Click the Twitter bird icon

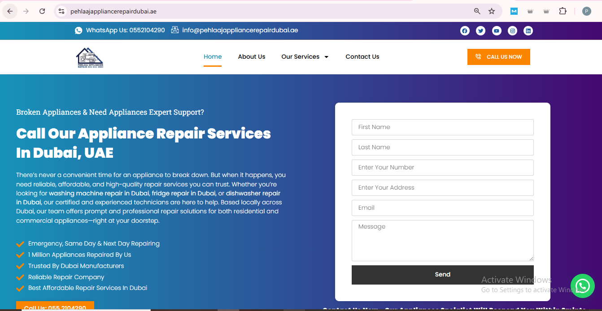[480, 30]
